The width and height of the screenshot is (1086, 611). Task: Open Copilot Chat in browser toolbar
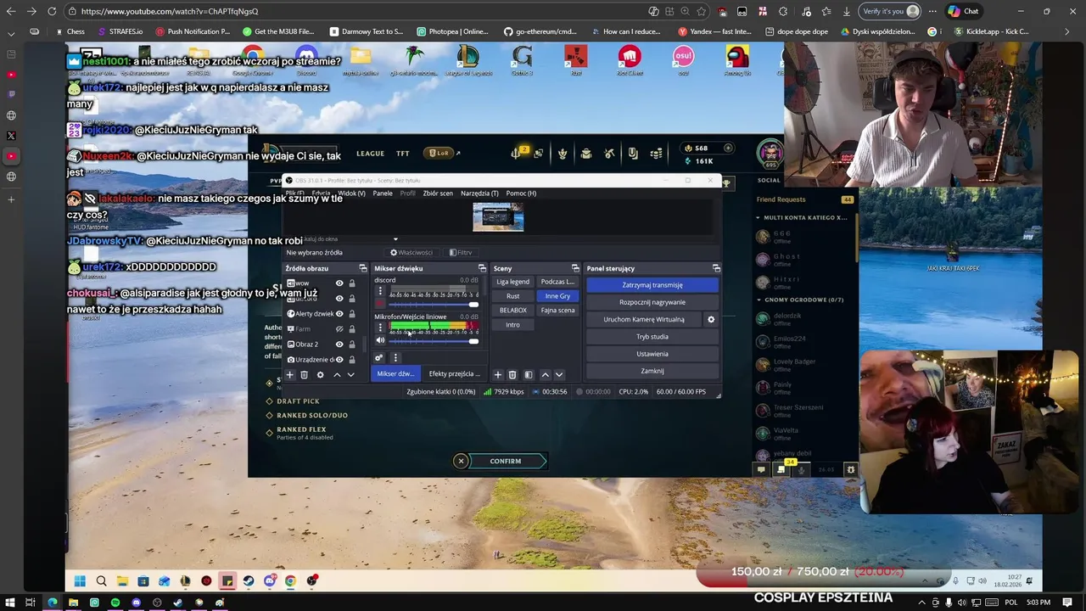click(964, 11)
